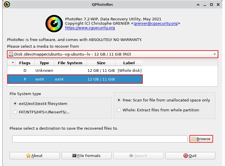Select ext2/ext3/ext4 filesystem option
This screenshot has height=166, width=225.
15,103
